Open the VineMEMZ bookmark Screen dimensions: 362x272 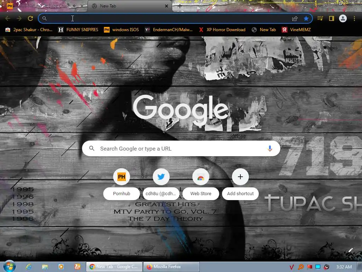pos(297,30)
